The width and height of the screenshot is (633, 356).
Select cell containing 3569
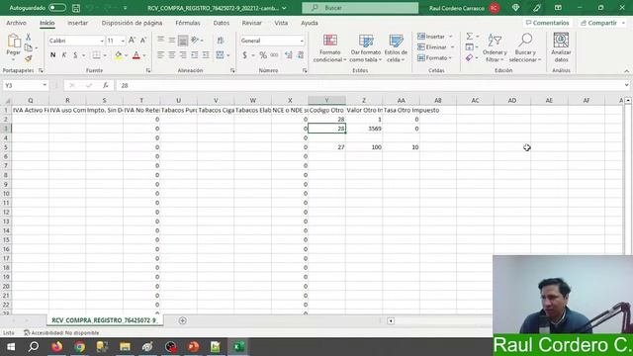[364, 129]
